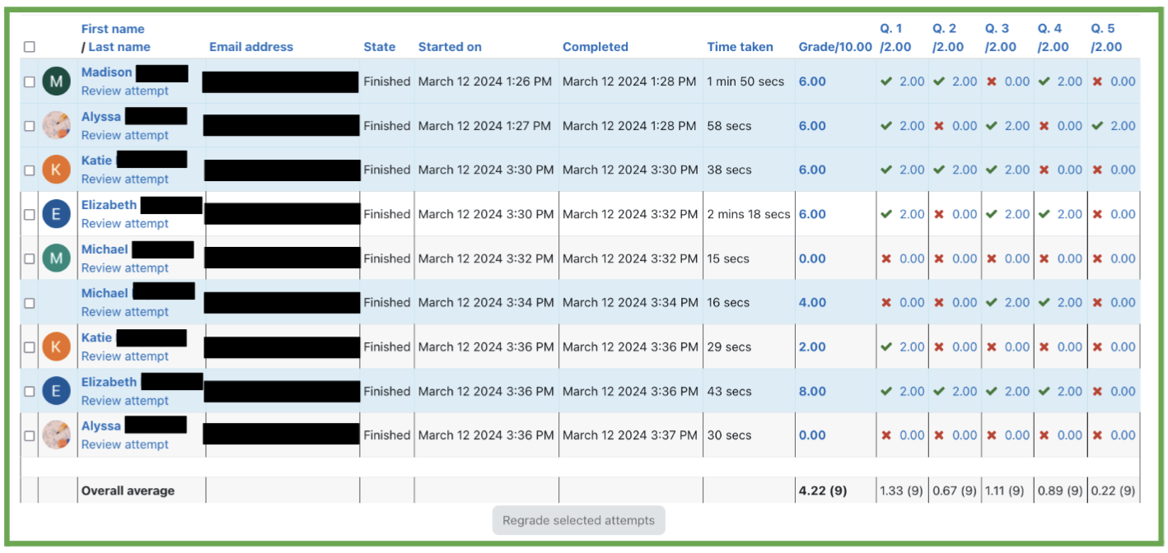1168x553 pixels.
Task: Select the checkbox for Madison's attempt
Action: [x=30, y=82]
